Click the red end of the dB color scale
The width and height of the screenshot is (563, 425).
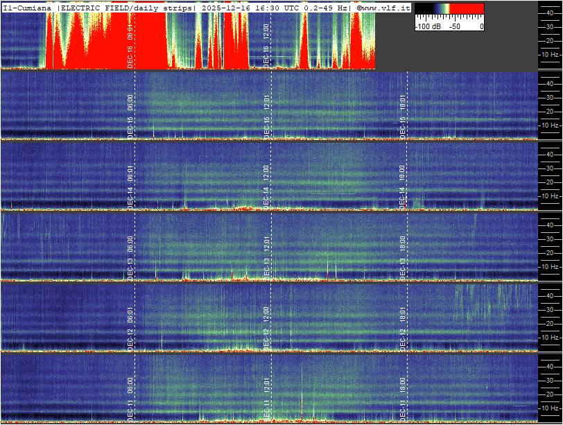471,10
